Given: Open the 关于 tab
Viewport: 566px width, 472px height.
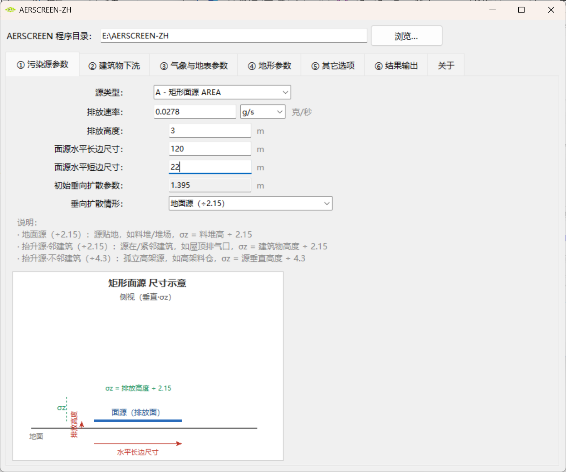Looking at the screenshot, I should 446,66.
